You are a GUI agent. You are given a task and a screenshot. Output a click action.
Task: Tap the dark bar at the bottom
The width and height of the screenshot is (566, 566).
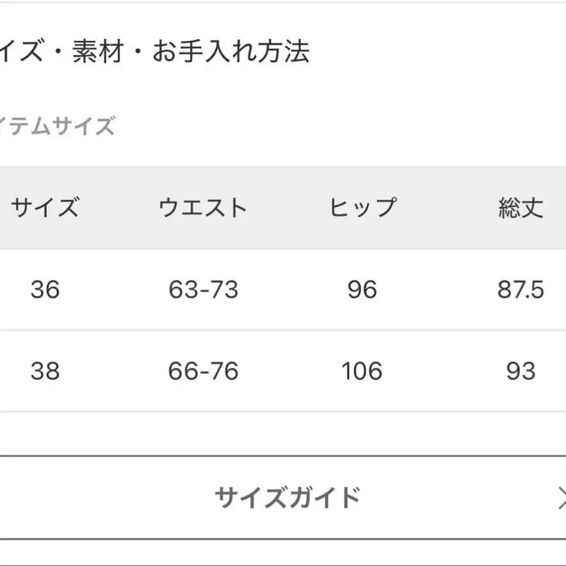pos(283,558)
